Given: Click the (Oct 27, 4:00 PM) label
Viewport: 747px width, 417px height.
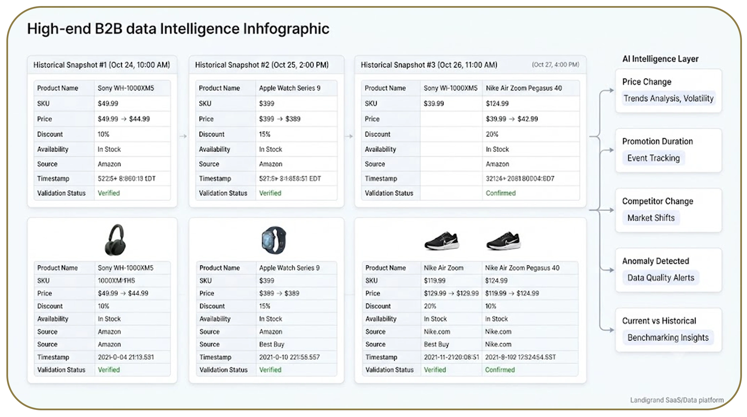Looking at the screenshot, I should tap(555, 65).
